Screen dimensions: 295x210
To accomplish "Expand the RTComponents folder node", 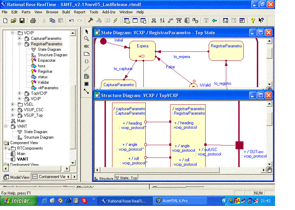I will [x=6, y=148].
